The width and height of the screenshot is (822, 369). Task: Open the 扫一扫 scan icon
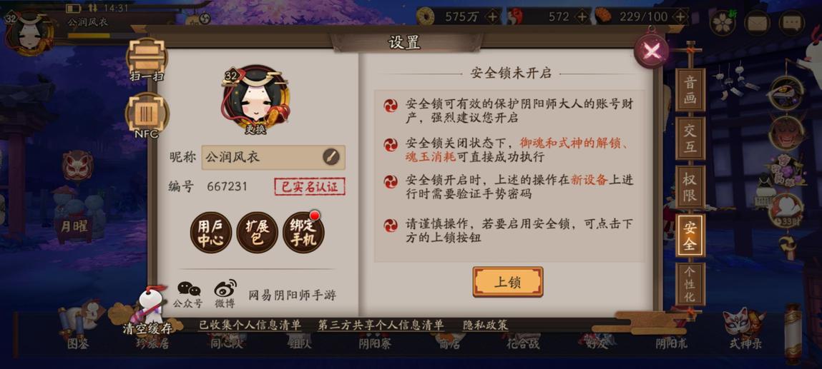(147, 59)
